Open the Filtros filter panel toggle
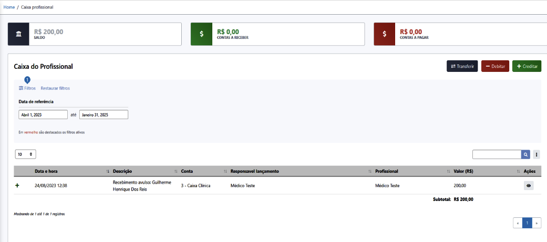 pos(27,88)
